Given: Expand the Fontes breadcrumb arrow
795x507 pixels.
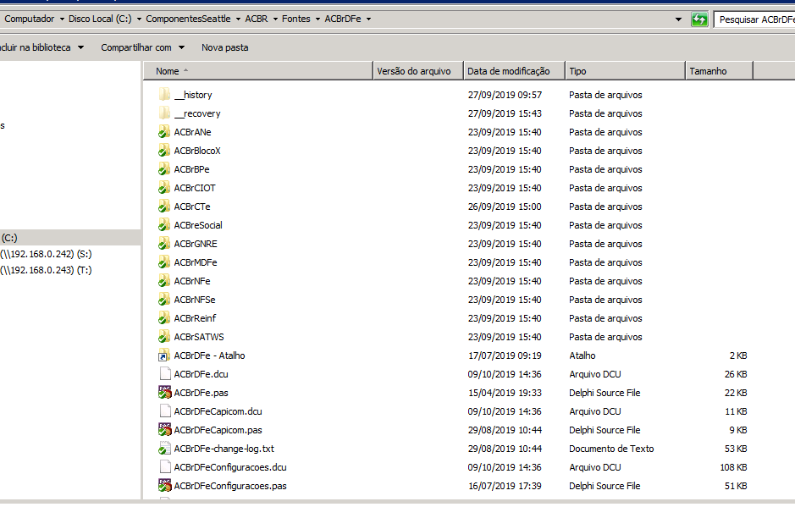Looking at the screenshot, I should pos(317,19).
